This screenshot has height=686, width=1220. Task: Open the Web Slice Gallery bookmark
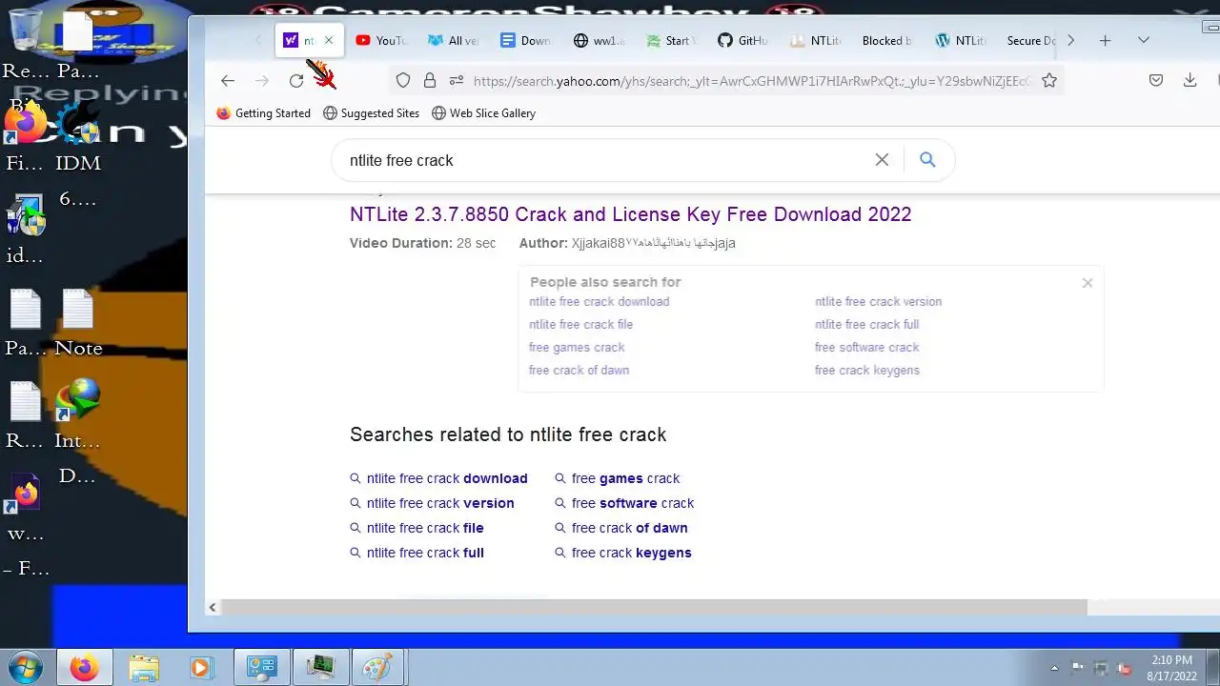click(483, 112)
